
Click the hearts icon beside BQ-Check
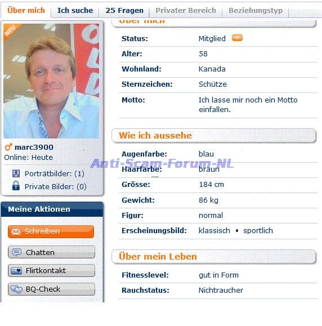[x=16, y=289]
